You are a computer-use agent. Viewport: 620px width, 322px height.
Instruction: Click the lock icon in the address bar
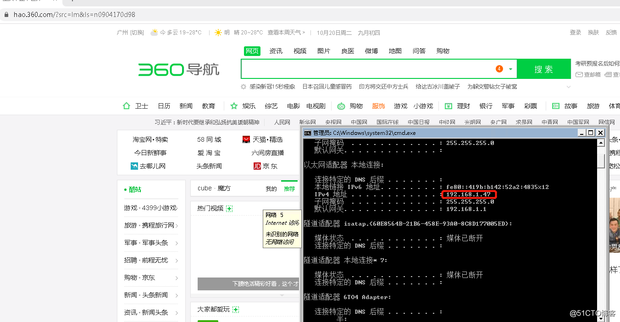tap(6, 14)
